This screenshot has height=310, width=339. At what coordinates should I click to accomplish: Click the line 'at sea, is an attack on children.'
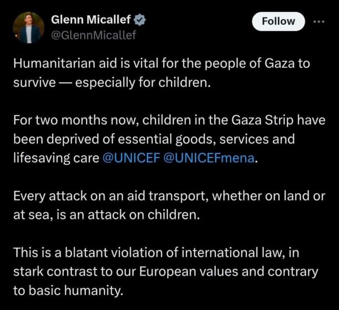pyautogui.click(x=106, y=215)
